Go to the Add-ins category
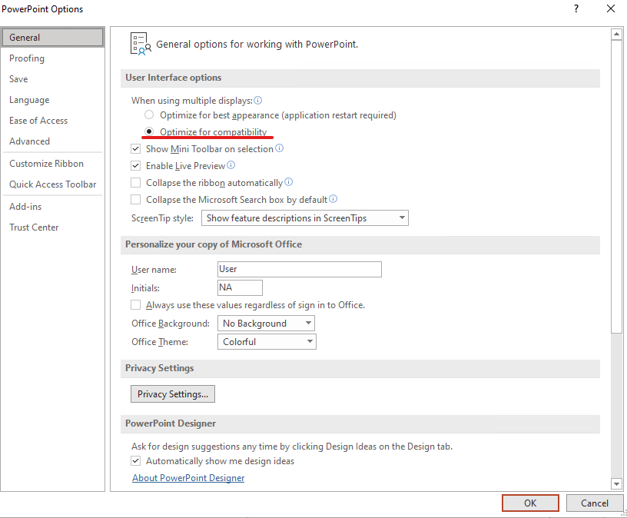Image resolution: width=627 pixels, height=518 pixels. (53, 207)
